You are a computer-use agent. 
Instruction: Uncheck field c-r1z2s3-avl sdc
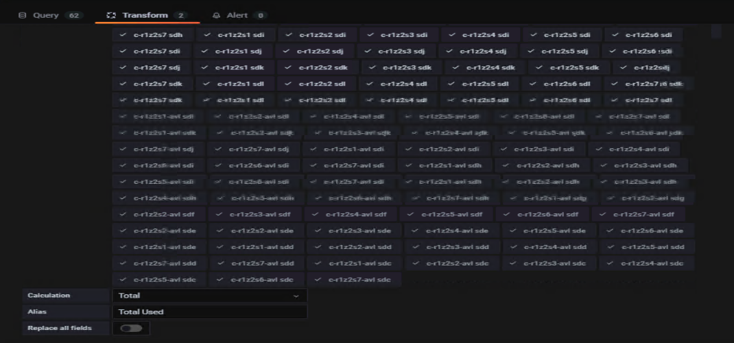point(549,263)
